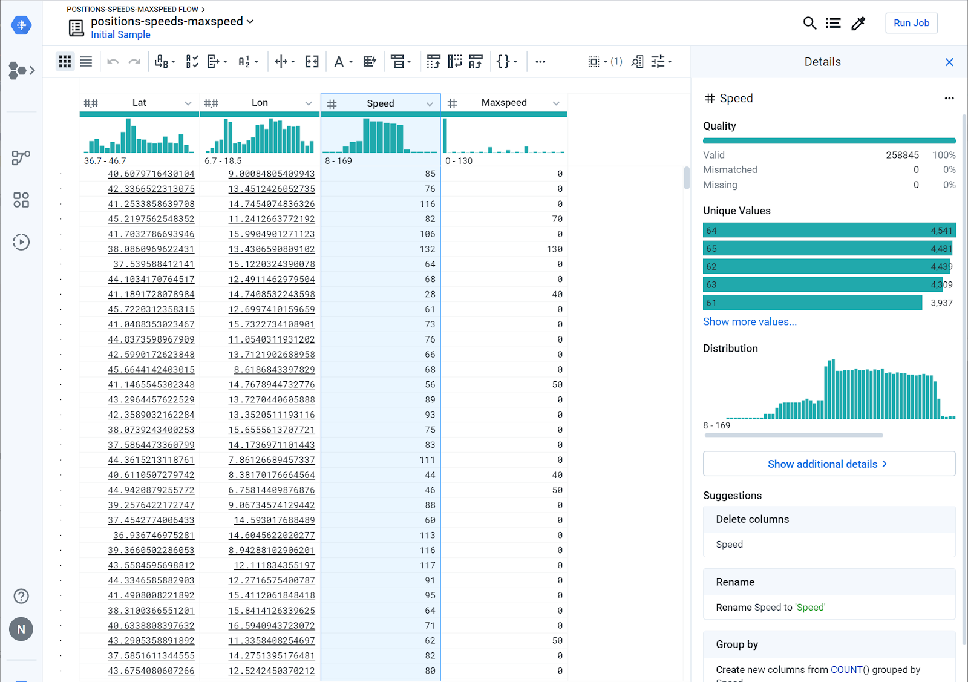Viewport: 968px width, 682px height.
Task: Click the three-dot more tools icon
Action: tap(540, 61)
